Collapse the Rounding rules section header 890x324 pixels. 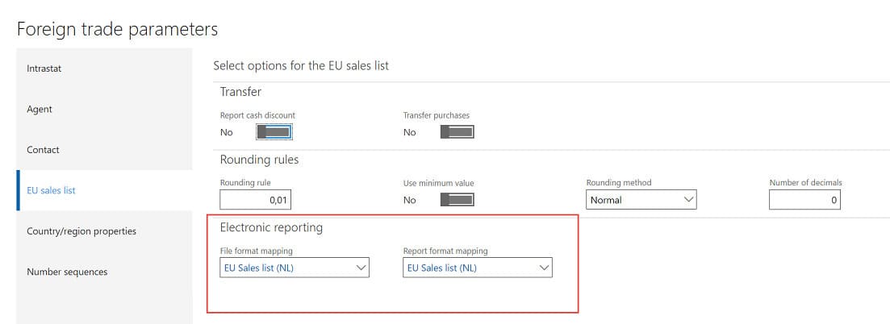tap(259, 160)
